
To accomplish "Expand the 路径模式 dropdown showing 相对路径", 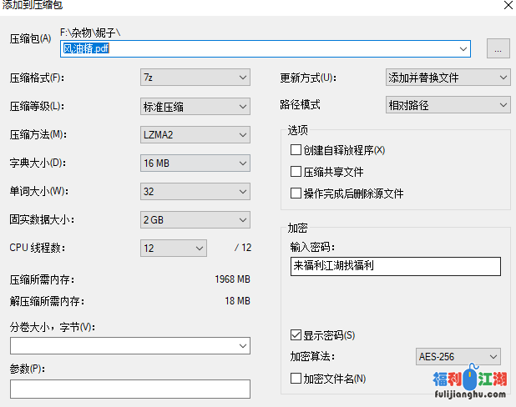I will point(448,105).
